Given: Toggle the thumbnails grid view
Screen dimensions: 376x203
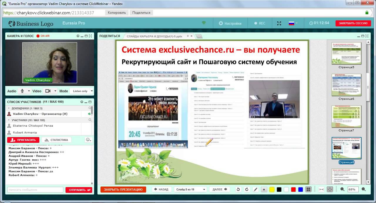Looking at the screenshot, I should (x=308, y=190).
